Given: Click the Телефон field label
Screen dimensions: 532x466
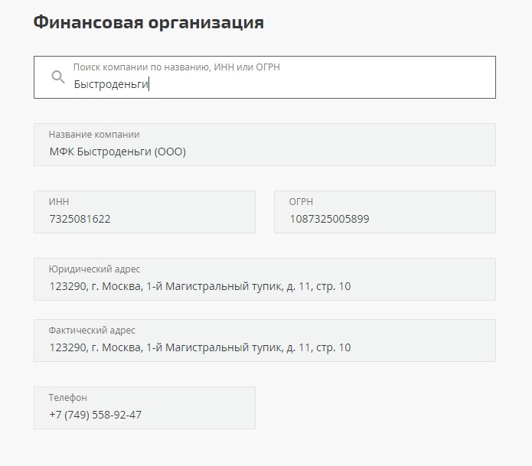Looking at the screenshot, I should (x=68, y=398).
